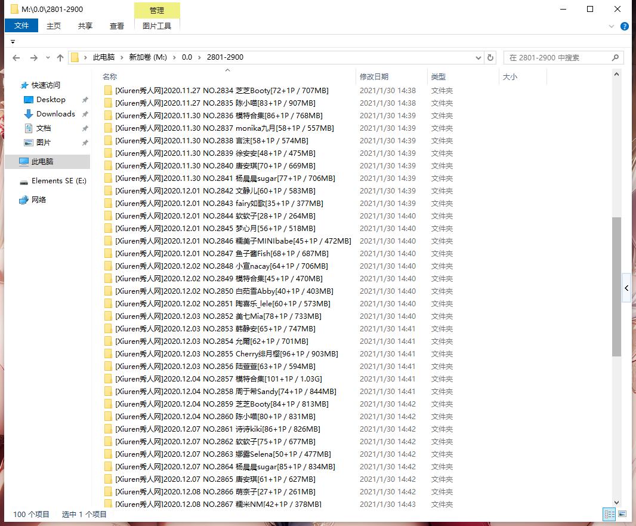Select folder icon of NO.2837 monika九月
This screenshot has height=526, width=636.
[x=108, y=128]
